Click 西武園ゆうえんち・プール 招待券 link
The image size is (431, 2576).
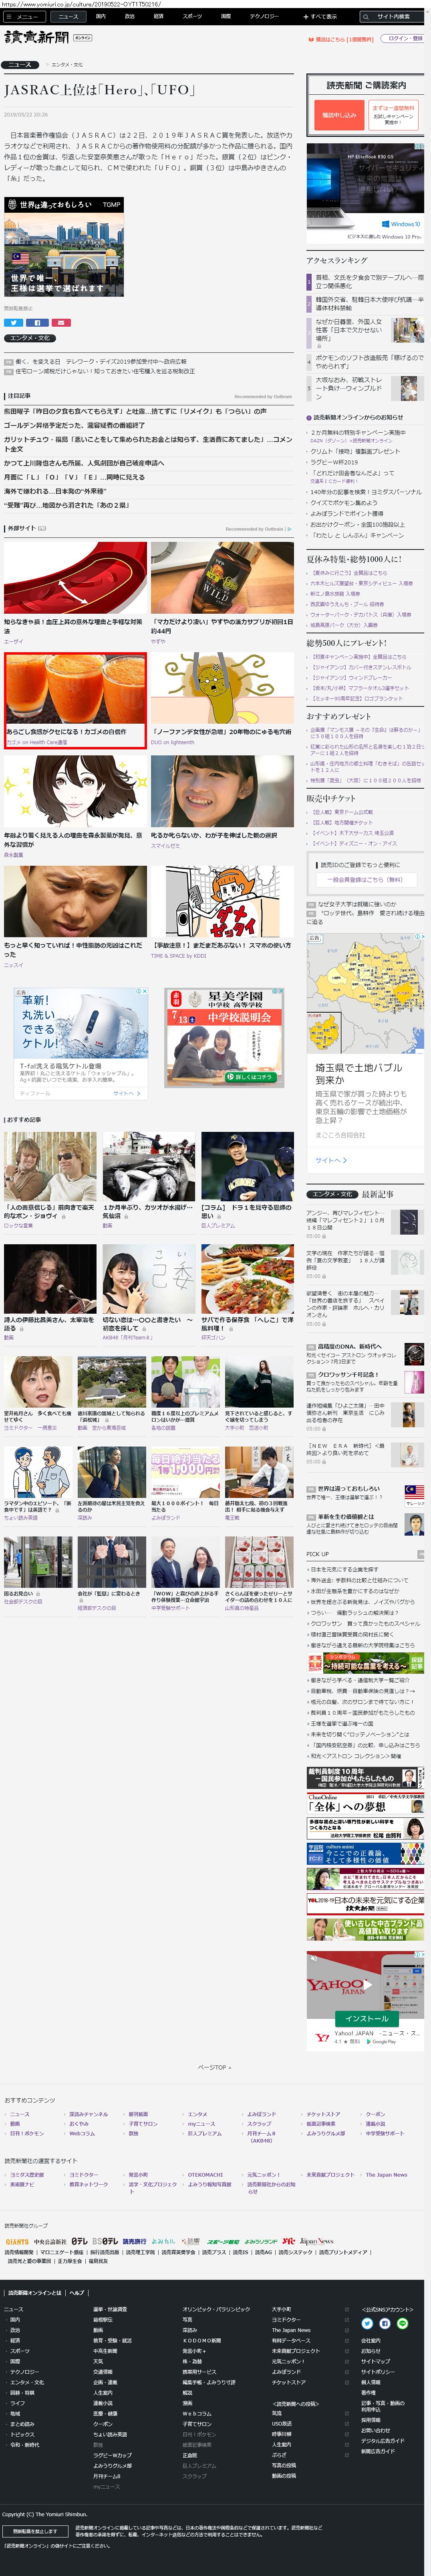point(347,604)
